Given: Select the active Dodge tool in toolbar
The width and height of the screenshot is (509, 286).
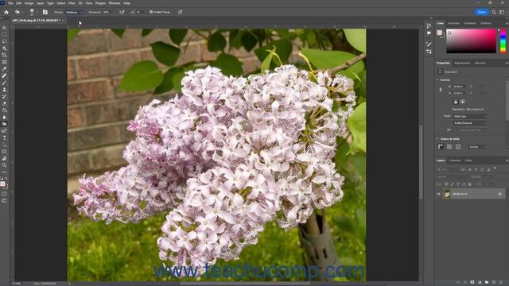Looking at the screenshot, I should point(4,124).
